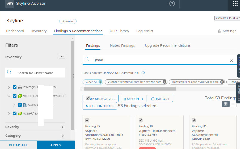
Task: Open the Support side tab
Action: [x=239, y=66]
